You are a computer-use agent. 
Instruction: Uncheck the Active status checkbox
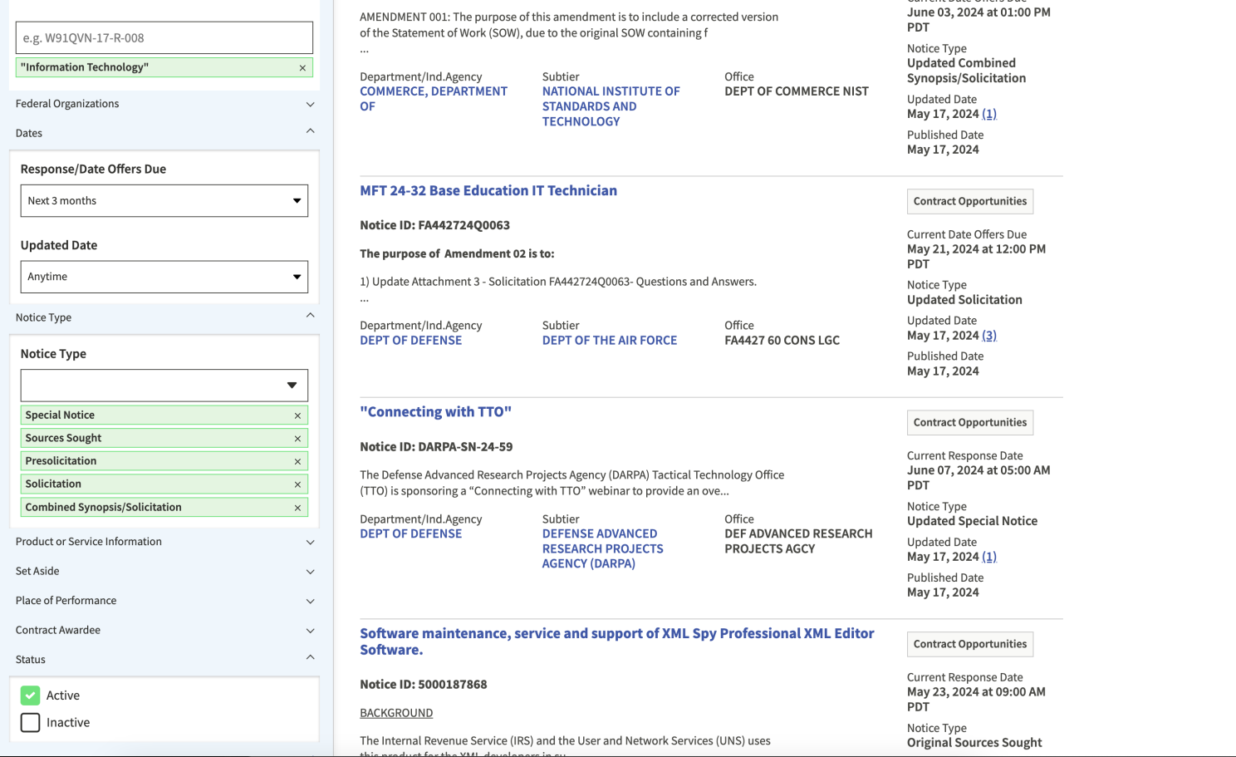click(31, 696)
